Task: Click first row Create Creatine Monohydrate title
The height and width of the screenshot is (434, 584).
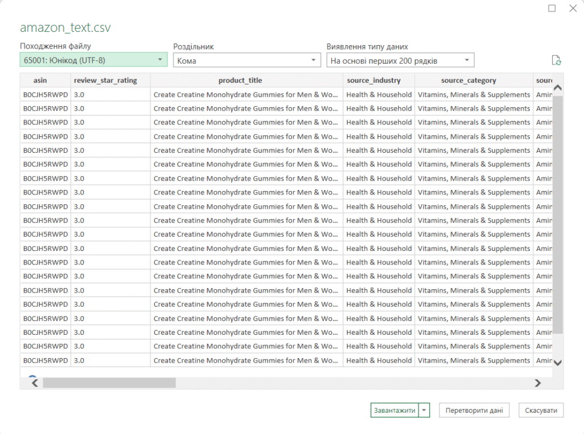Action: pyautogui.click(x=246, y=95)
